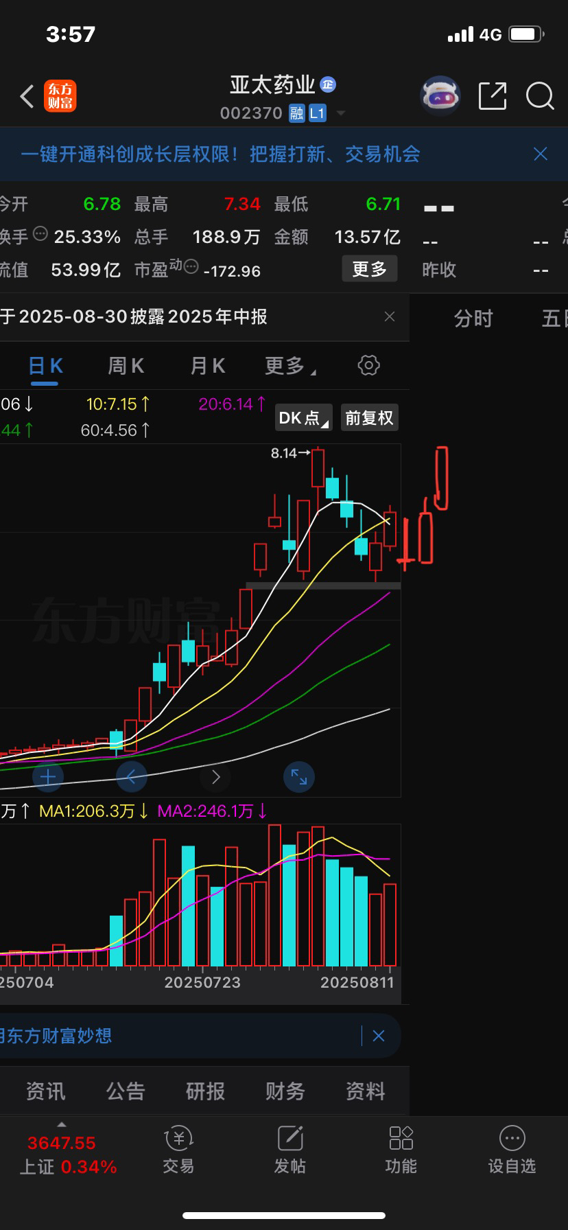Tap the 3647.55 index value
568x1230 pixels.
(62, 1143)
